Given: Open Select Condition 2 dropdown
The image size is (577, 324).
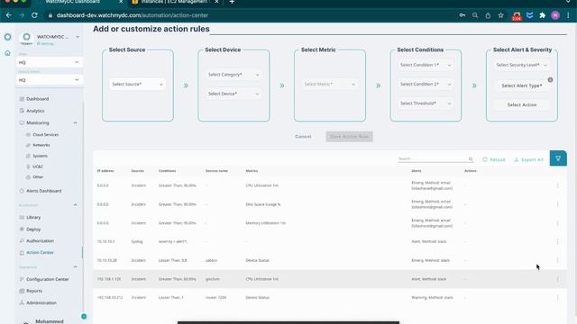Looking at the screenshot, I should (426, 84).
